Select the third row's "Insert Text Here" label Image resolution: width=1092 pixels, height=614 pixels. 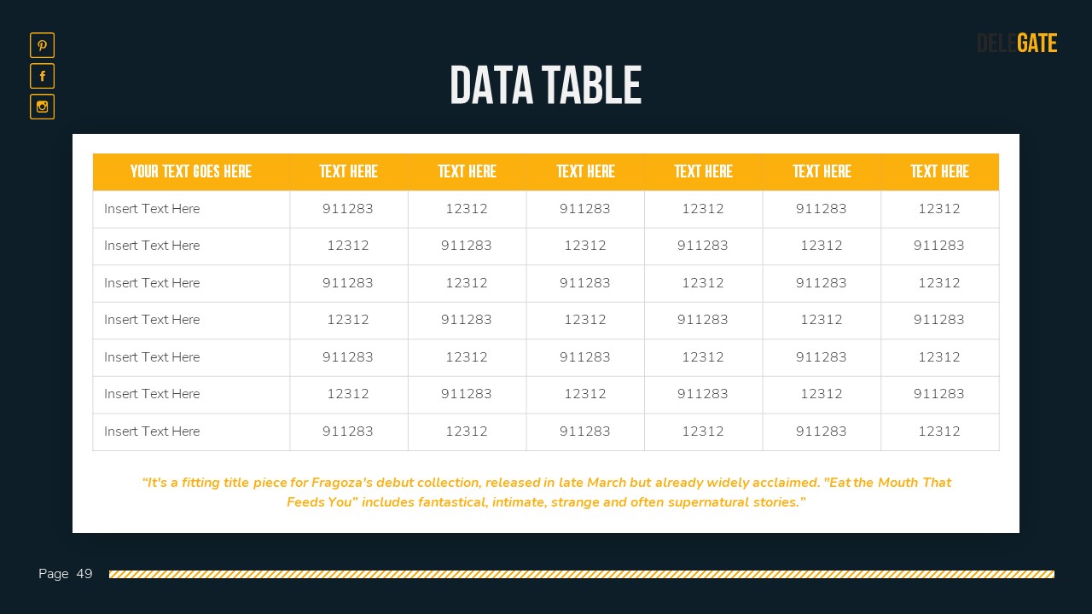tap(152, 283)
